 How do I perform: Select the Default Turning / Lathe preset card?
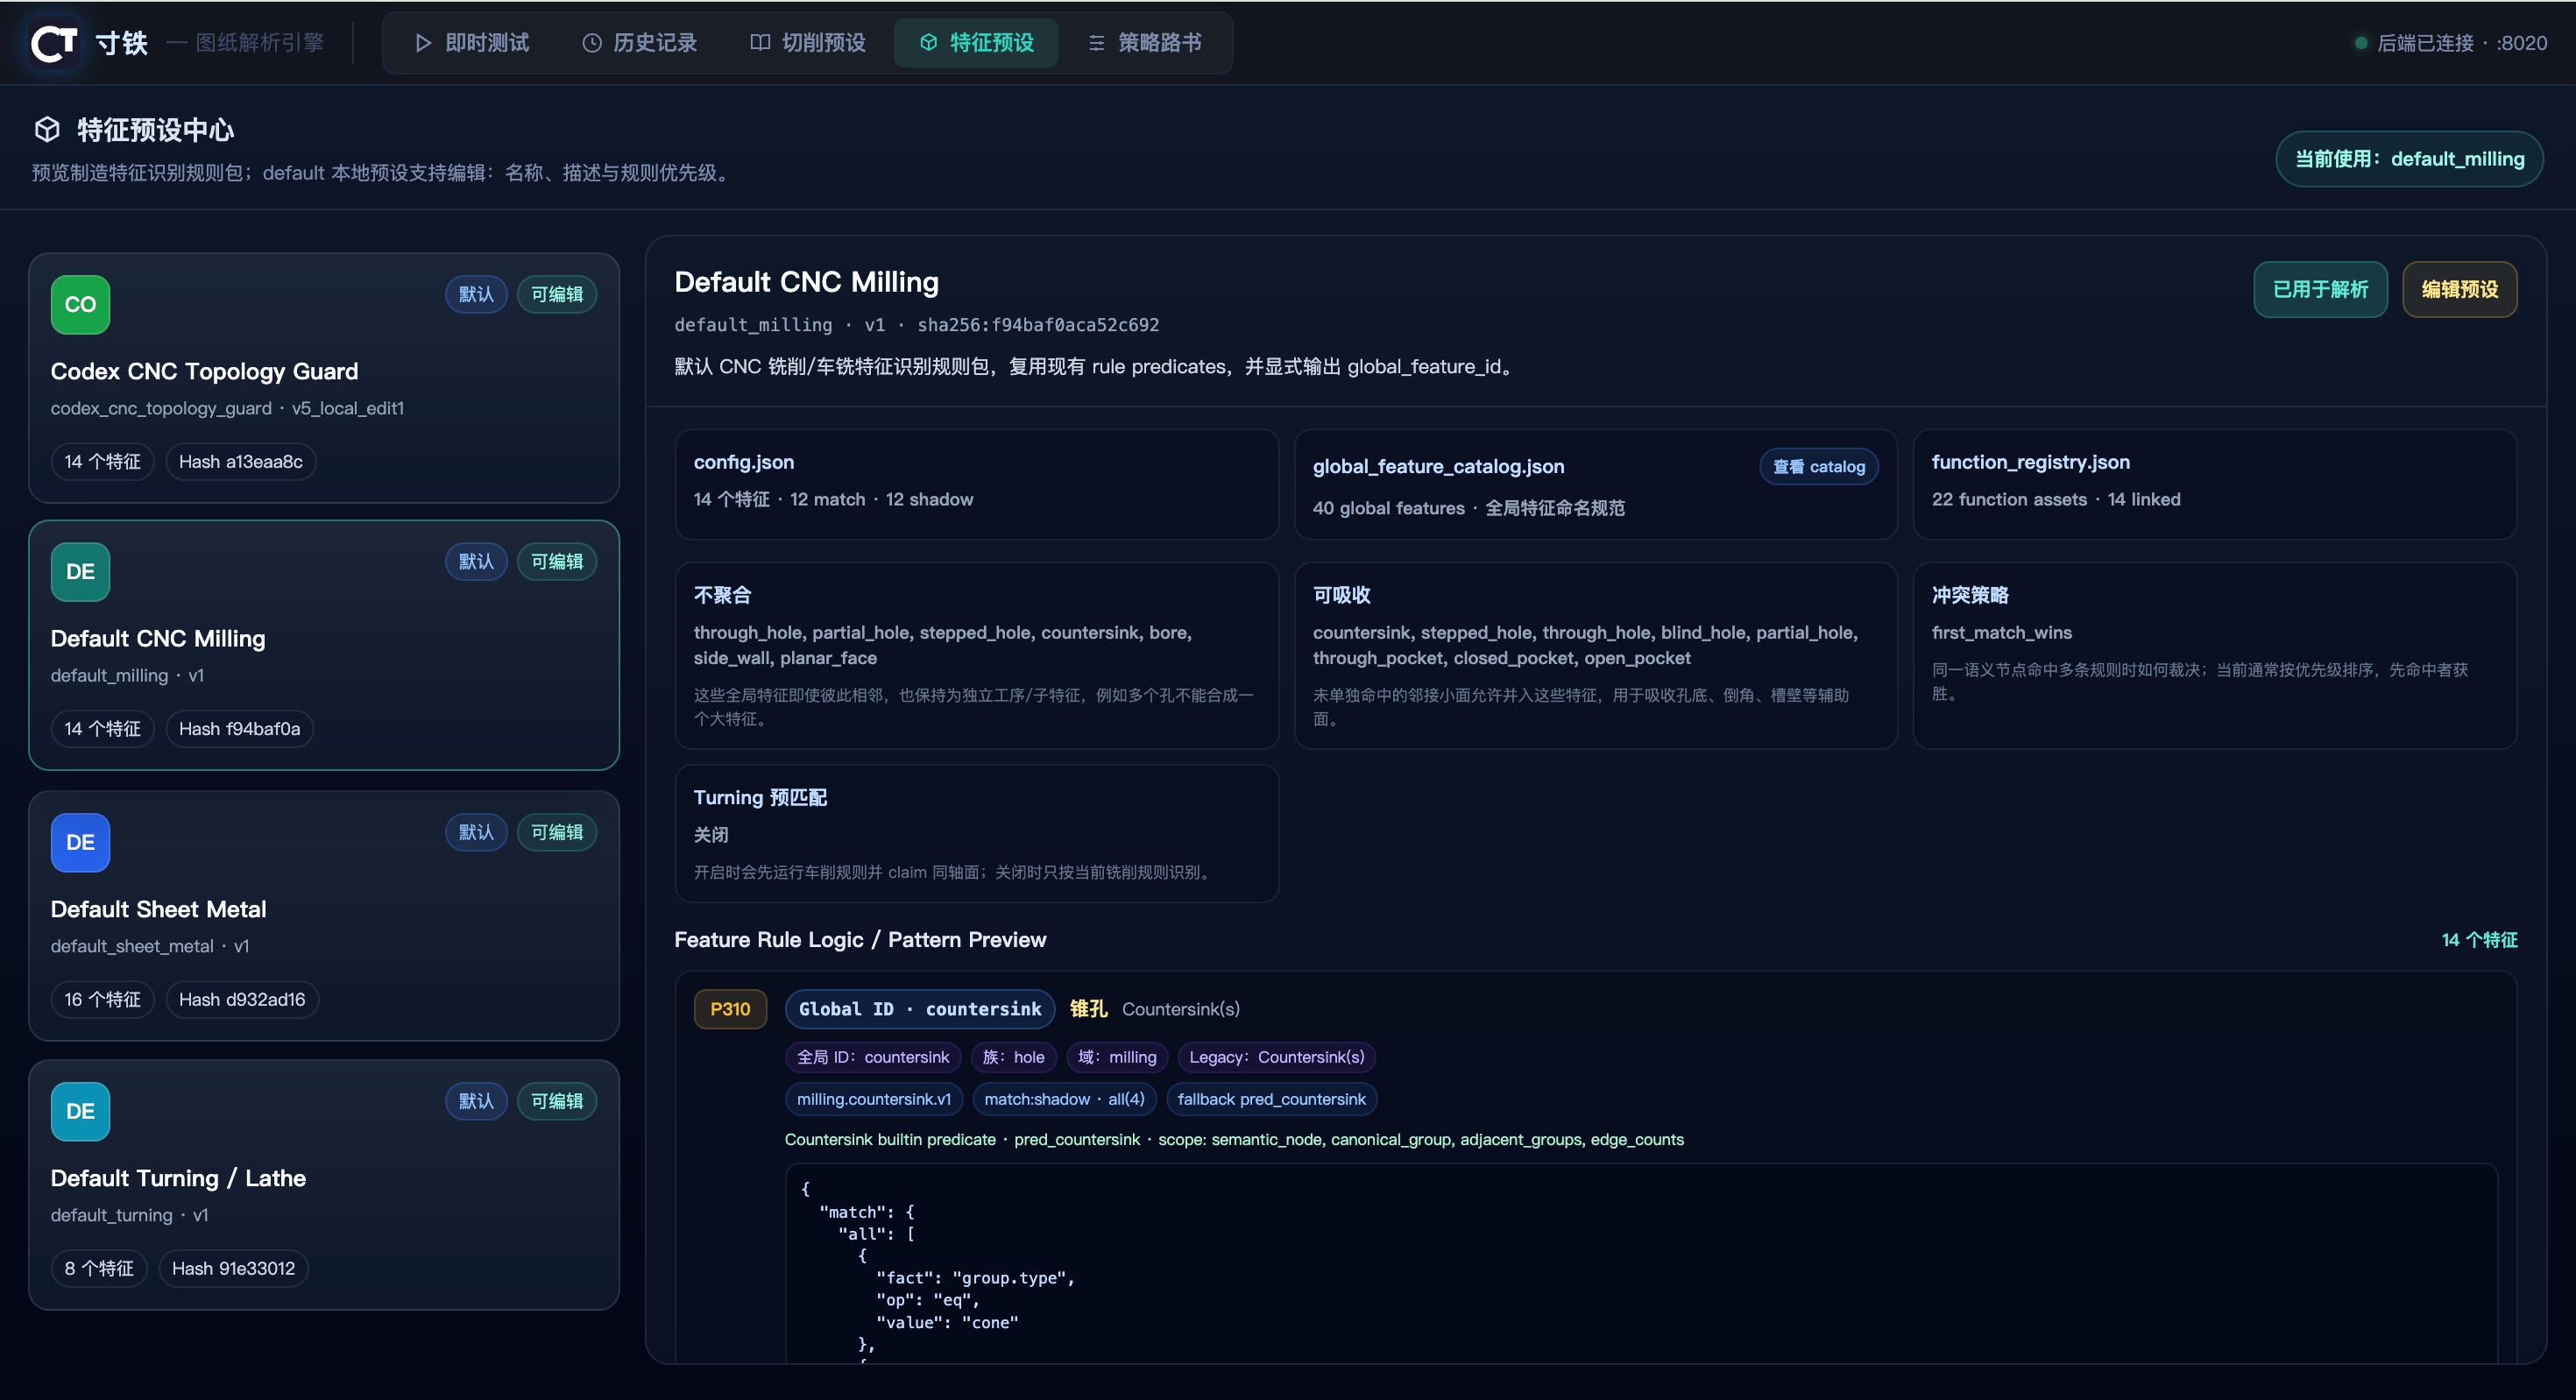pyautogui.click(x=324, y=1185)
